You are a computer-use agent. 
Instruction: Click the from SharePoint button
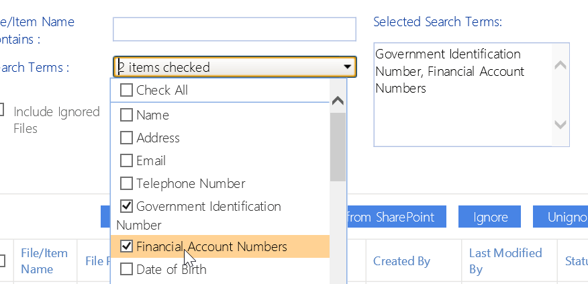click(391, 217)
